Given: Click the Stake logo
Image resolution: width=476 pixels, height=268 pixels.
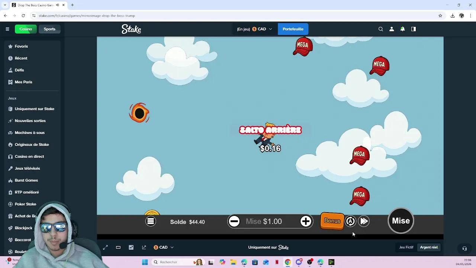Looking at the screenshot, I should [x=131, y=29].
